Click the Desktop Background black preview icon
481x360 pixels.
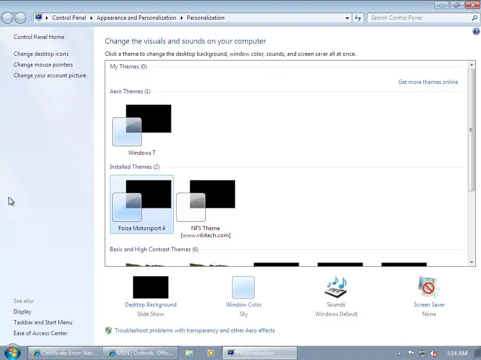(151, 287)
